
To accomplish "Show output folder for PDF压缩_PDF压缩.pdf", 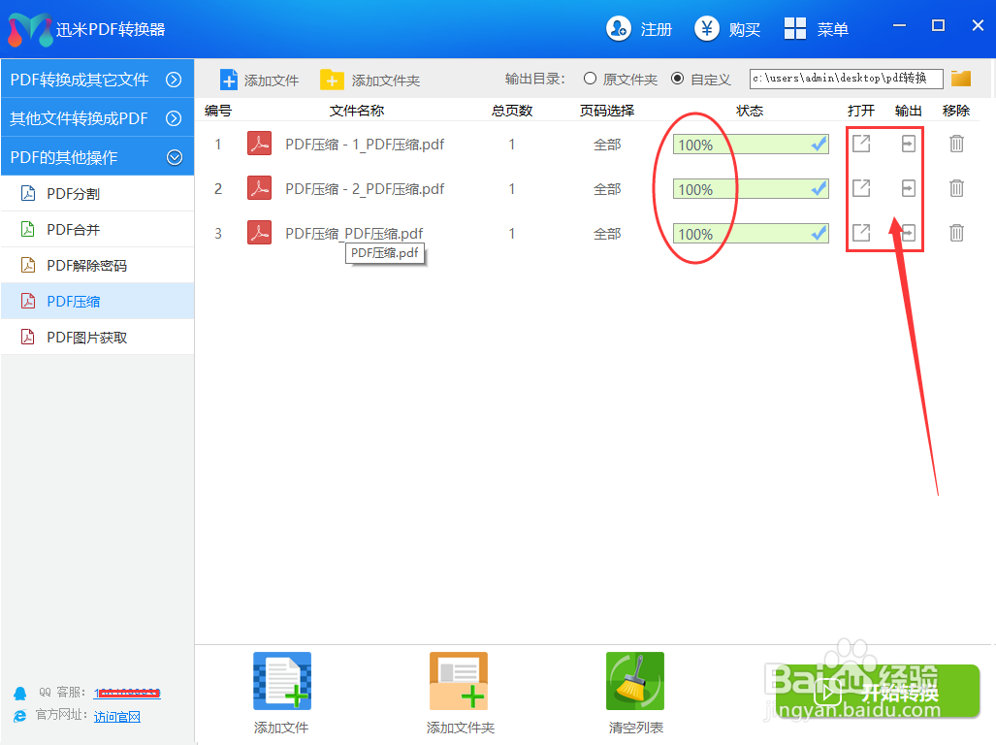I will 909,233.
